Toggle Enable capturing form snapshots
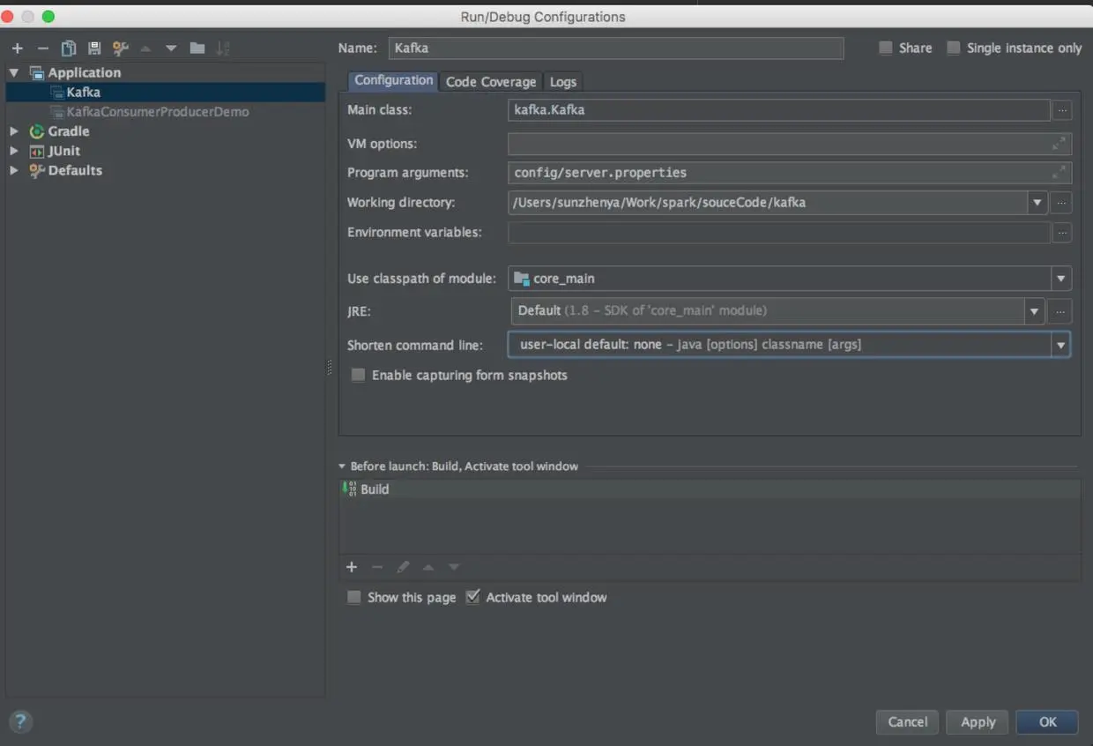Viewport: 1093px width, 746px height. click(x=358, y=376)
